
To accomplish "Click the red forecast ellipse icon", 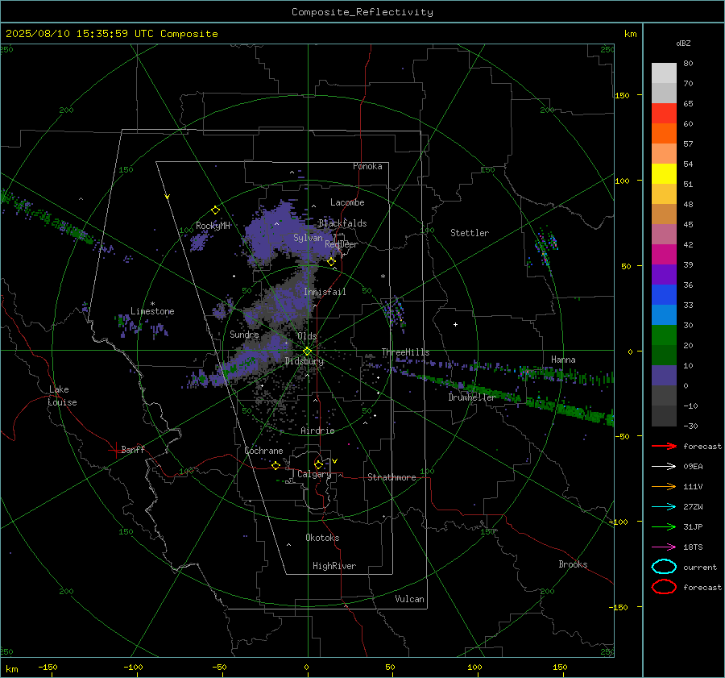I will (664, 587).
